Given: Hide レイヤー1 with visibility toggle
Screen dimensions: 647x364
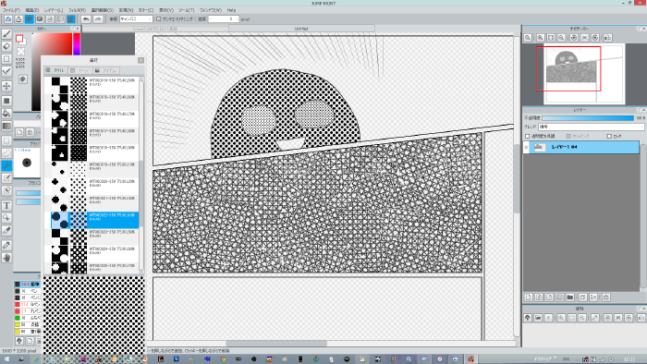Looking at the screenshot, I should 526,147.
